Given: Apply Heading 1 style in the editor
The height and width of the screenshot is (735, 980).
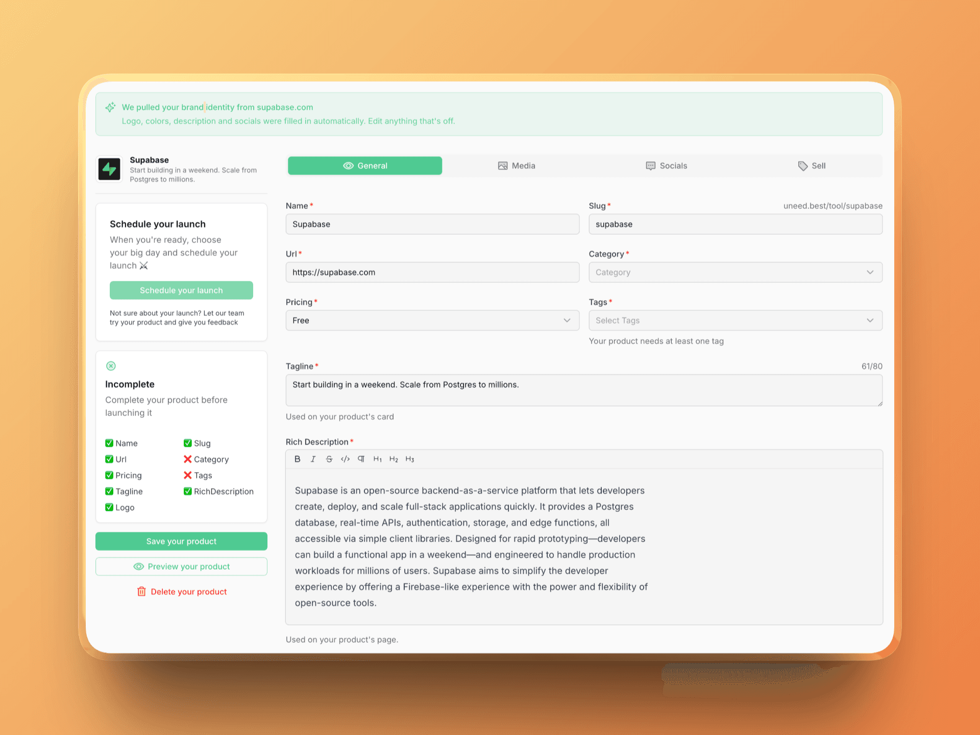Looking at the screenshot, I should 378,459.
